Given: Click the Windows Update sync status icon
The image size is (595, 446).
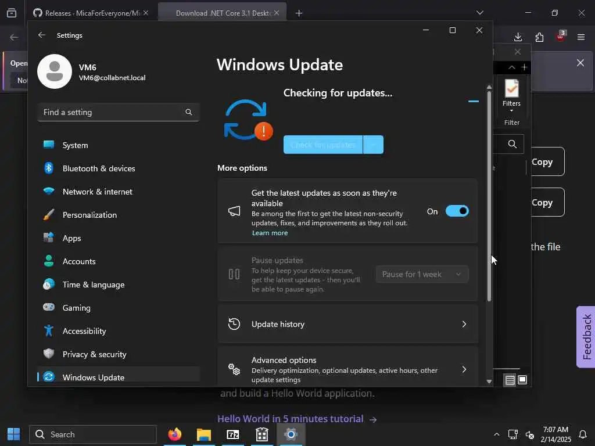Looking at the screenshot, I should click(x=248, y=120).
